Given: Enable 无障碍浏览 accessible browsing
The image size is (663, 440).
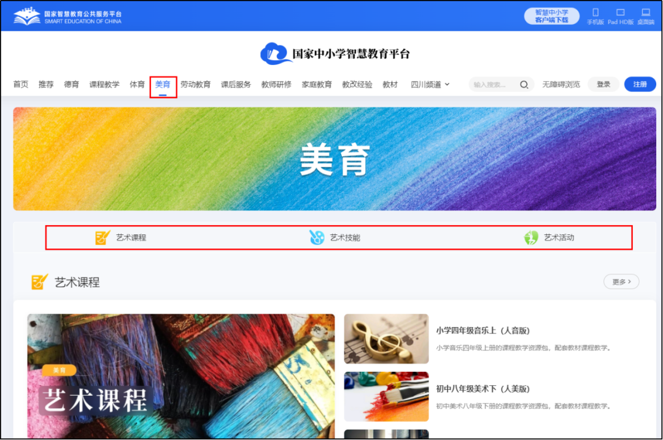Looking at the screenshot, I should (562, 84).
